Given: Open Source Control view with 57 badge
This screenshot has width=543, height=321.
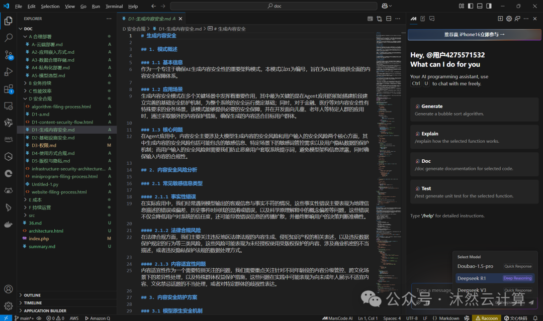Looking at the screenshot, I should (x=9, y=55).
